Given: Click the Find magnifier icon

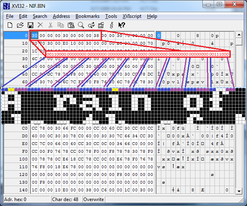Looking at the screenshot, I should pyautogui.click(x=81, y=25).
